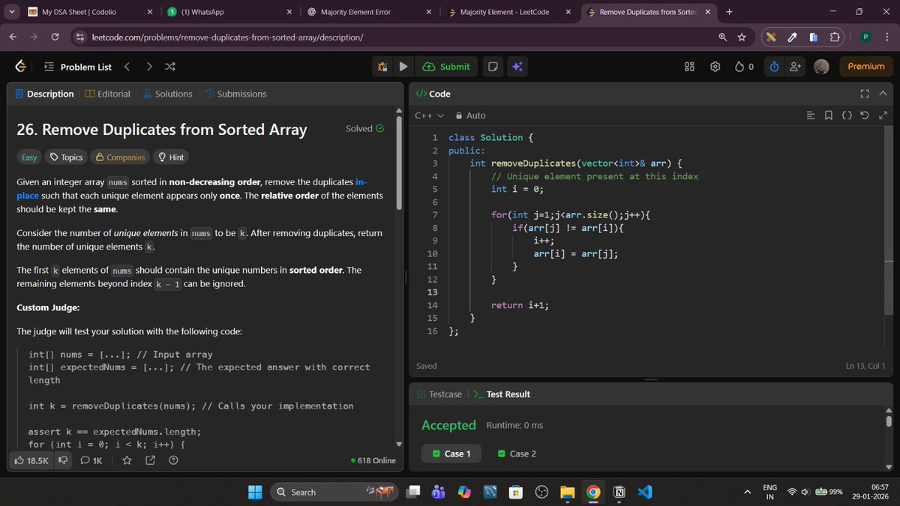The height and width of the screenshot is (506, 900).
Task: Start the session timer stopwatch icon
Action: click(x=773, y=66)
